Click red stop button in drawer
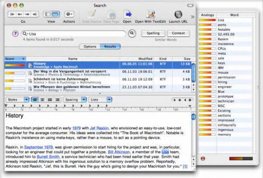 [203, 158]
